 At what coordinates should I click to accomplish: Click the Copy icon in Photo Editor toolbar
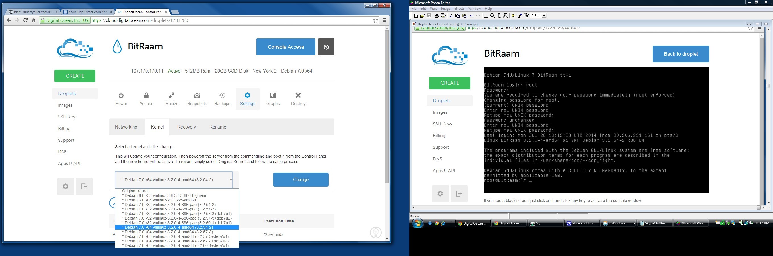[x=457, y=16]
